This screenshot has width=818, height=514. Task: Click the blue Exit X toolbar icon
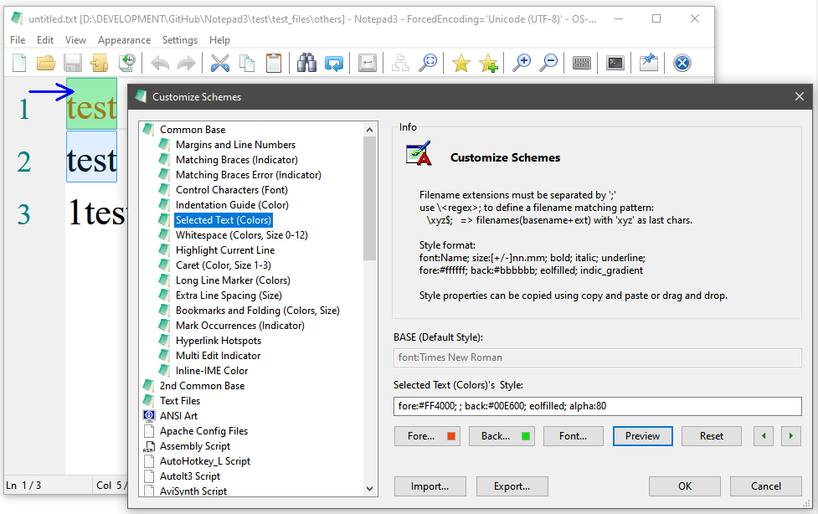coord(682,63)
